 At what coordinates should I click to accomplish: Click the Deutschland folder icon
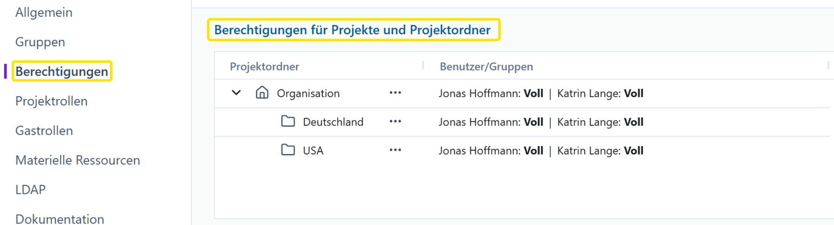click(288, 121)
